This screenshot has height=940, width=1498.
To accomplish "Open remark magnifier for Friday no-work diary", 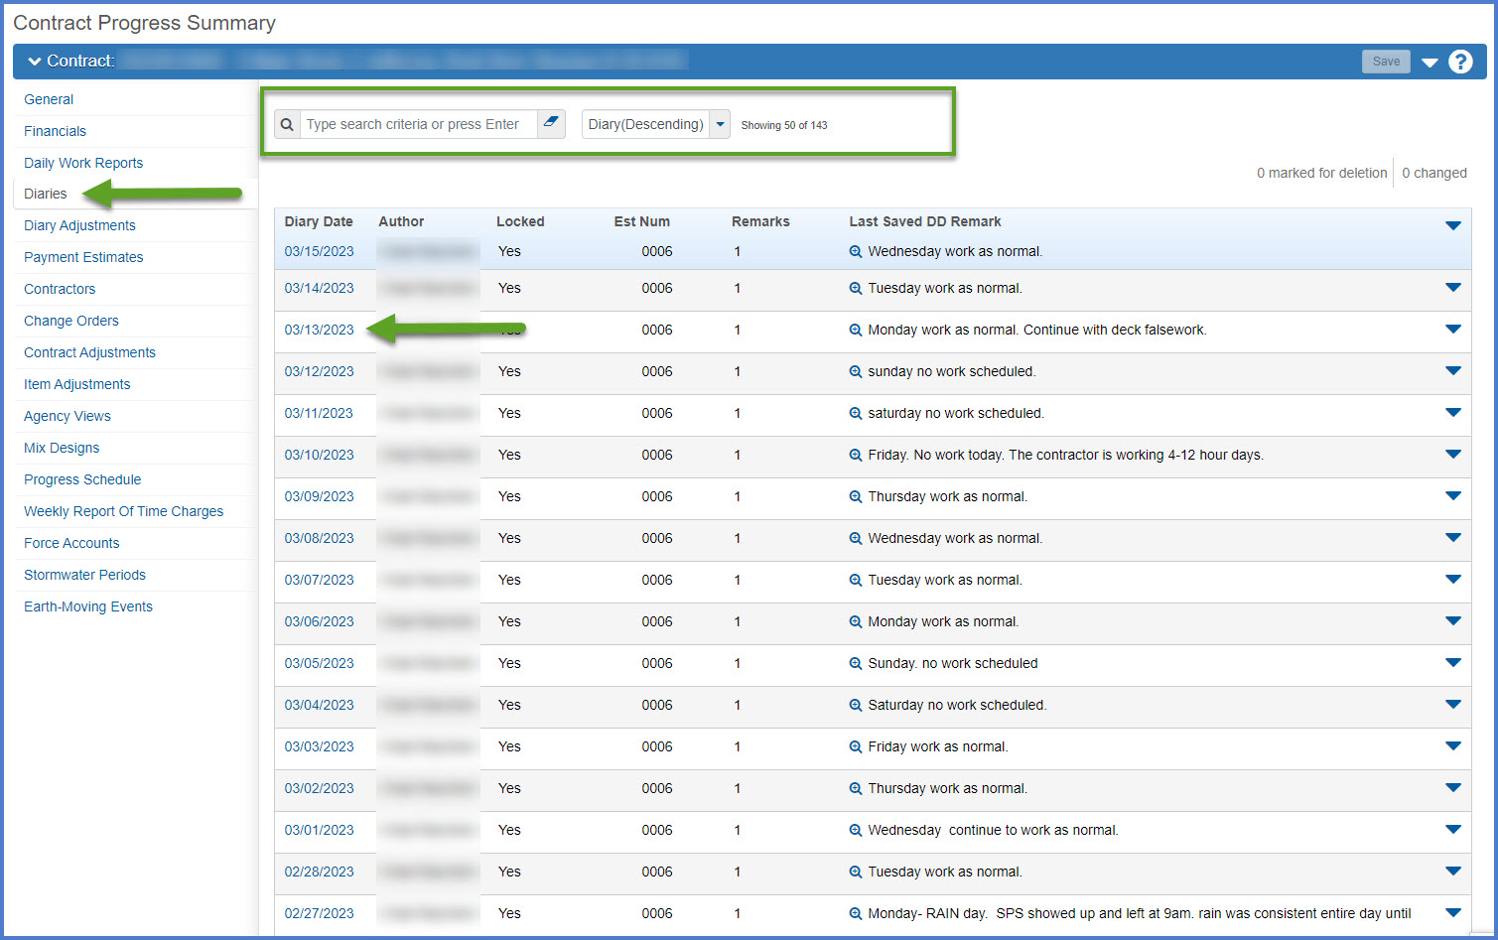I will pos(856,456).
